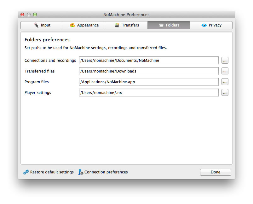
Task: Browse for Program files folder
Action: (x=225, y=82)
